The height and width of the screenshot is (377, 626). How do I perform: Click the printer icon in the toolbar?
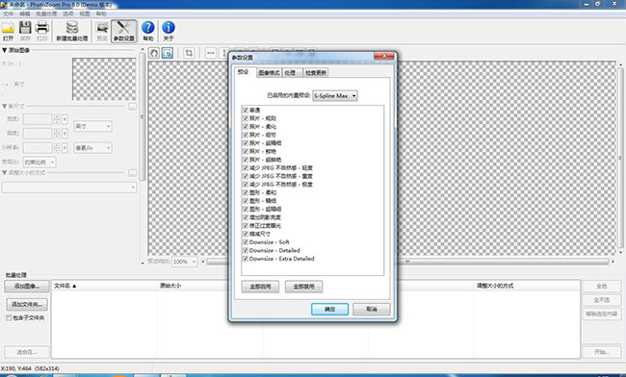(x=42, y=31)
